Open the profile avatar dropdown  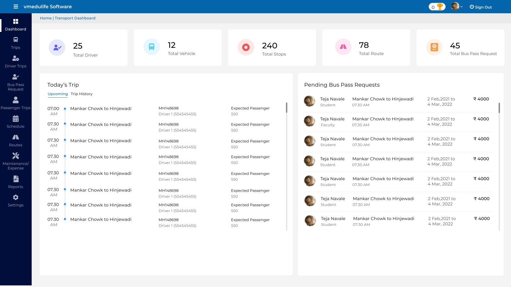[x=455, y=6]
